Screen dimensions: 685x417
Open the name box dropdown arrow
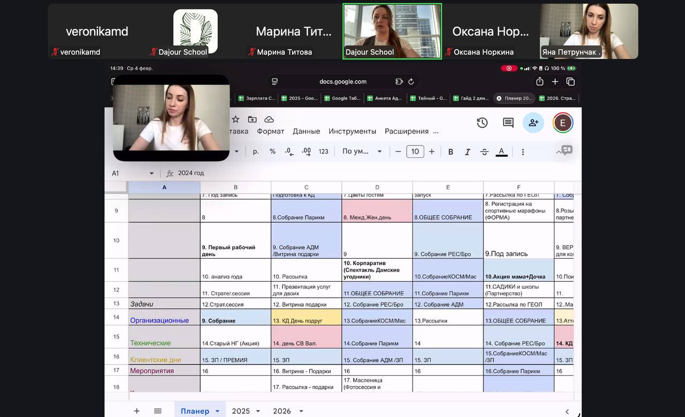coord(151,173)
